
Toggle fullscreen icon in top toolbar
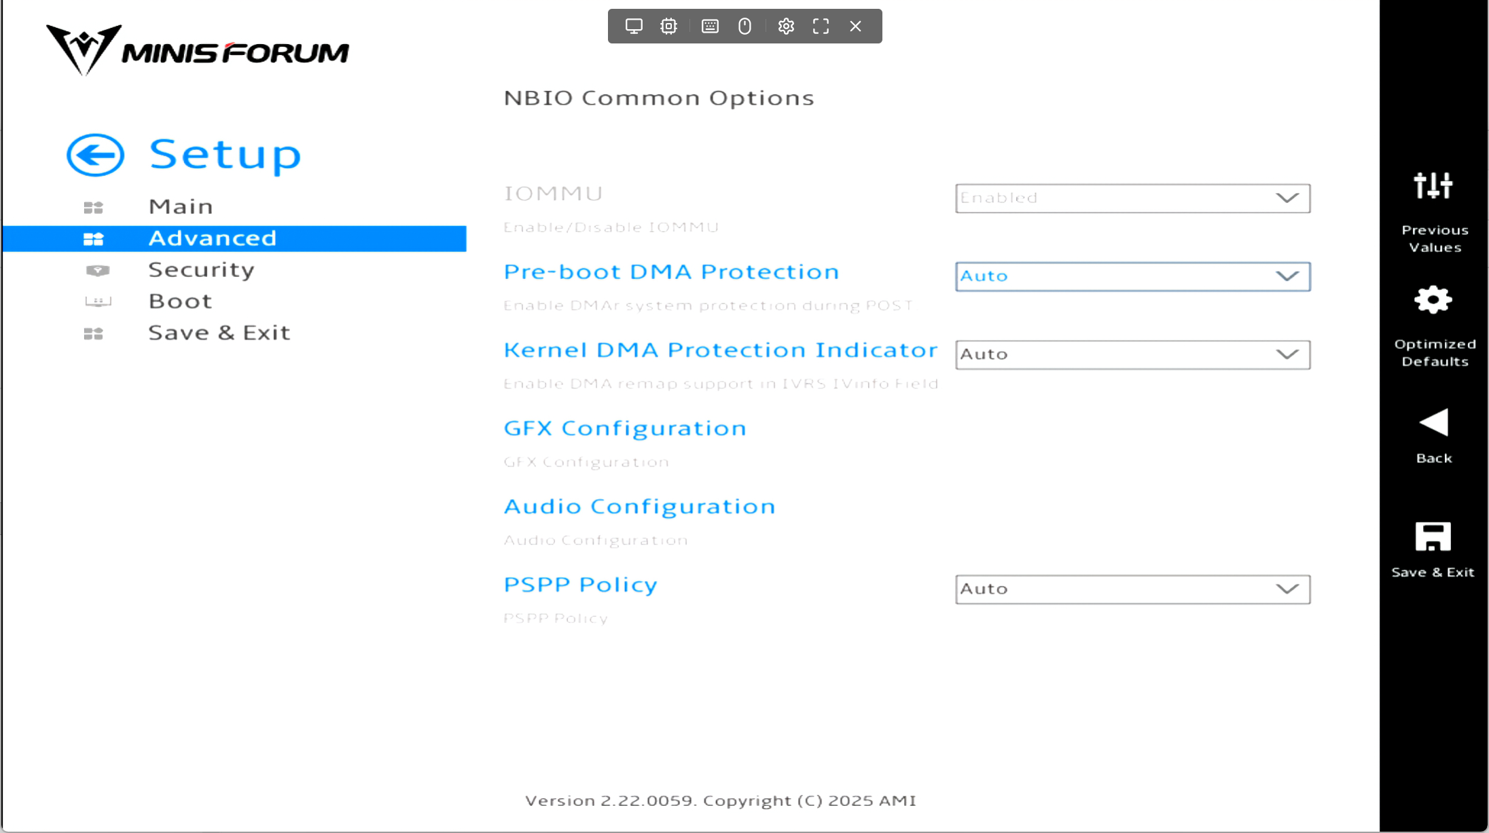[821, 26]
